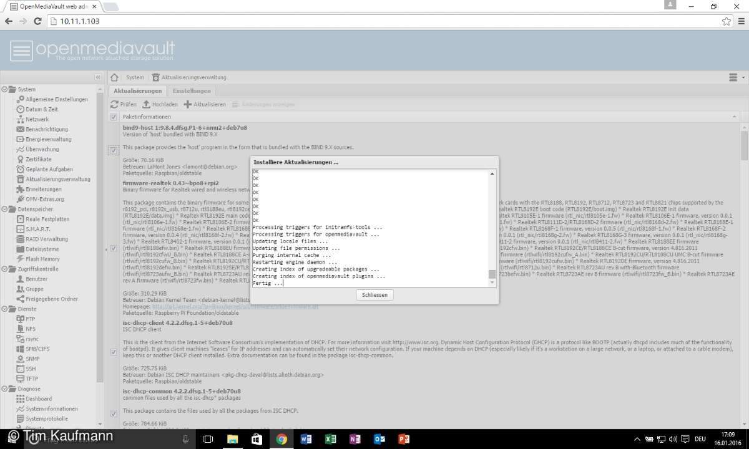
Task: Toggle firmware-realtek package checkbox
Action: 114,248
